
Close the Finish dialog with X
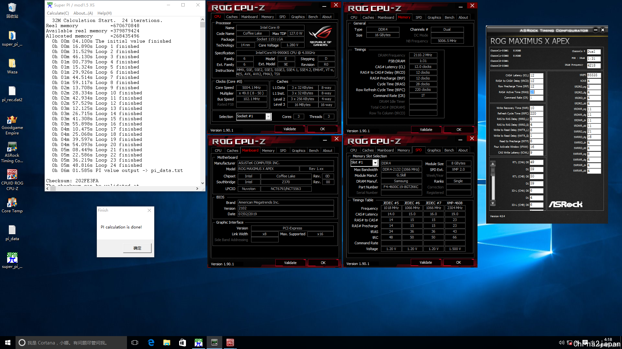[x=149, y=210]
